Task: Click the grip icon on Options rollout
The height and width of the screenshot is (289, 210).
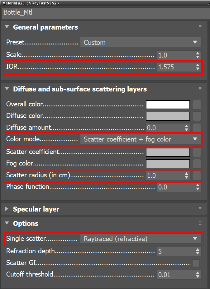Action: (201, 223)
